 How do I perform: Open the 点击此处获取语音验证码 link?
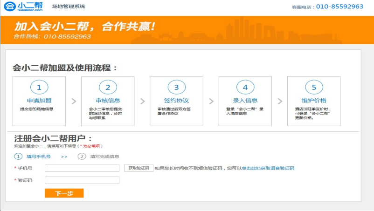point(268,168)
